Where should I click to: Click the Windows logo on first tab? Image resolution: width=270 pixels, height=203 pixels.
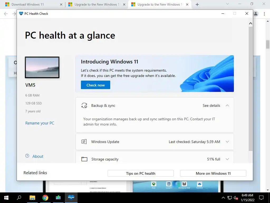pyautogui.click(x=7, y=4)
